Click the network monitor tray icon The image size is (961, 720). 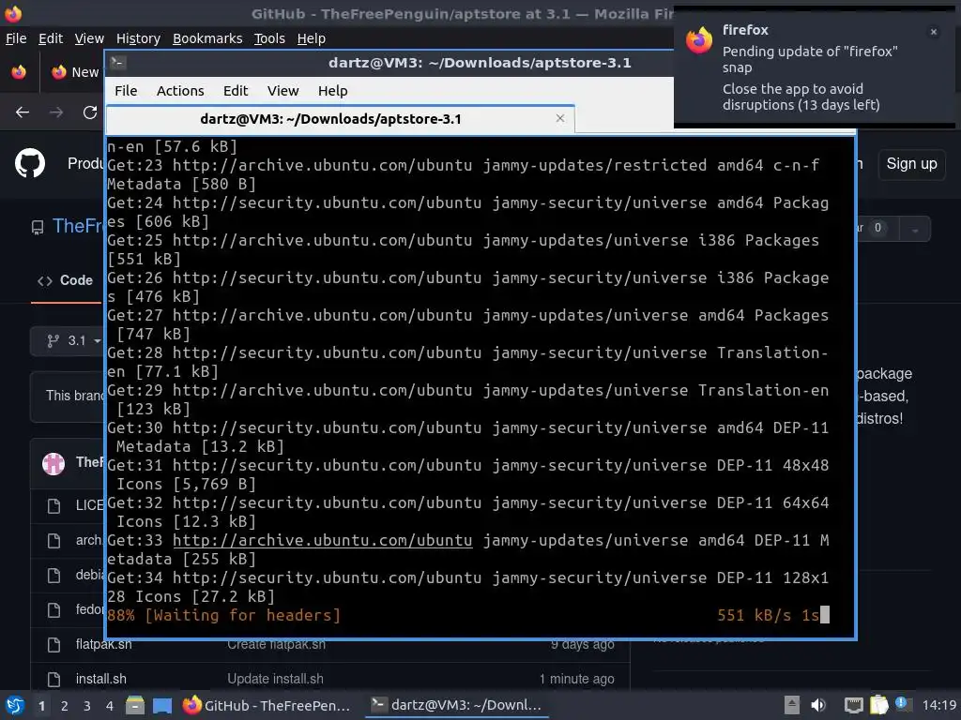pos(853,705)
